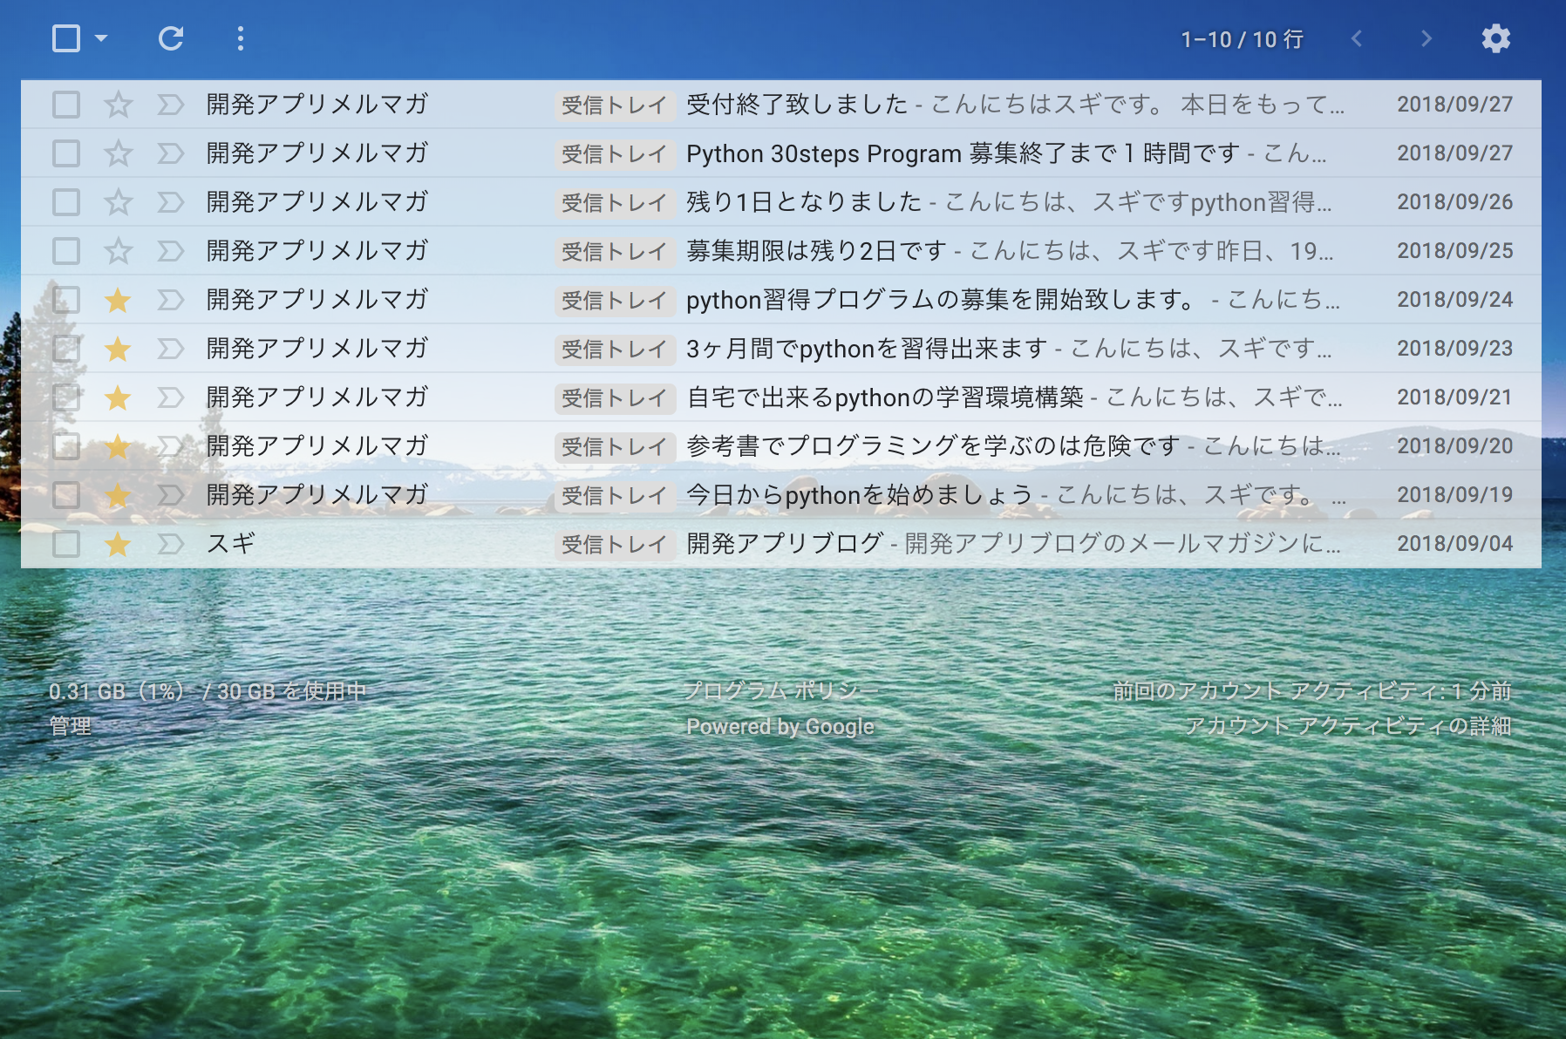Mark 受付終了致しました email as important
The image size is (1566, 1039).
tap(171, 105)
